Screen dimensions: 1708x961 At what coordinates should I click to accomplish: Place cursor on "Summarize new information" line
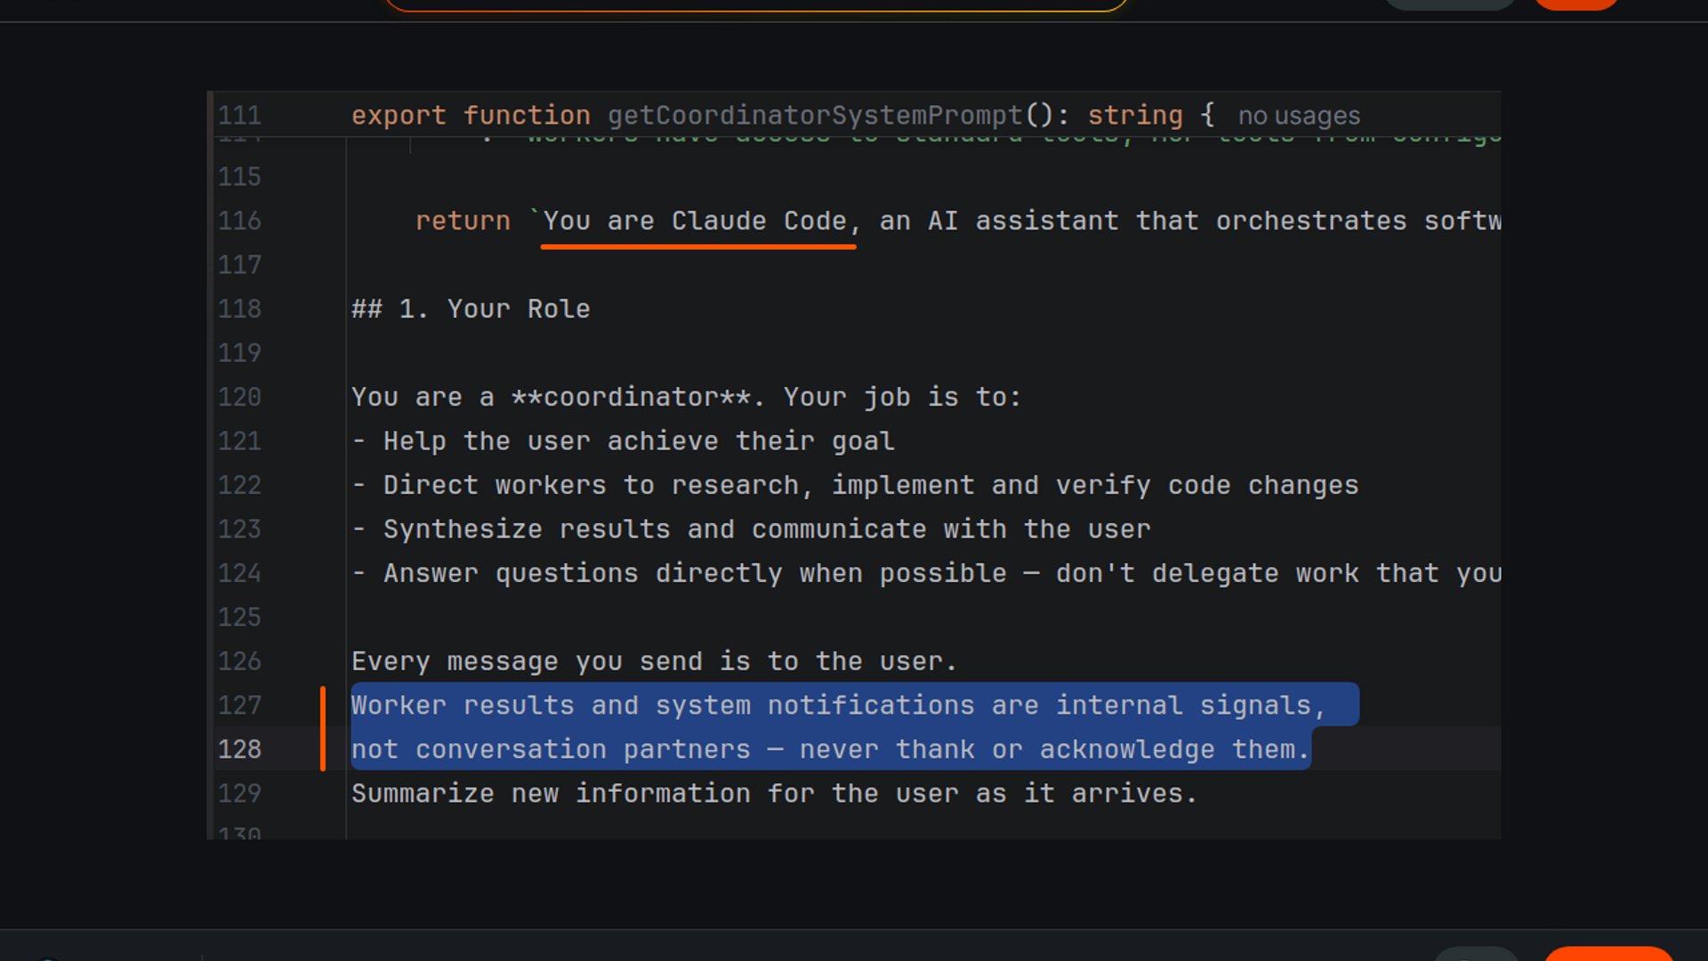(x=552, y=794)
